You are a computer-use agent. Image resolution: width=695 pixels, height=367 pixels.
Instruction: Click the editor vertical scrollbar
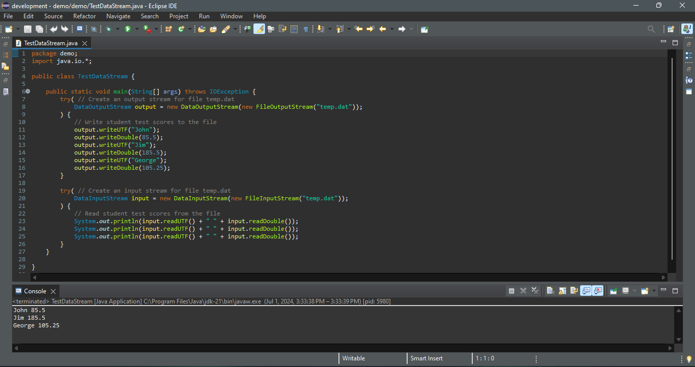(x=672, y=158)
